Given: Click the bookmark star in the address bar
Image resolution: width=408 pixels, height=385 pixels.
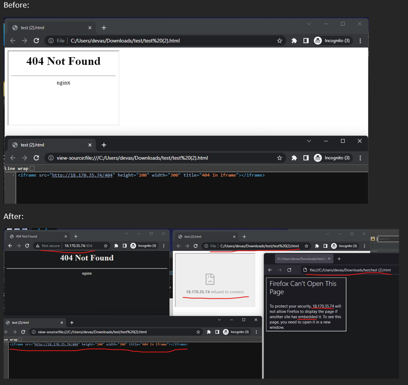Looking at the screenshot, I should coord(279,40).
